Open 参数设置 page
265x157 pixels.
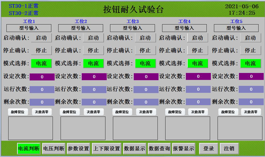pyautogui.click(x=78, y=148)
